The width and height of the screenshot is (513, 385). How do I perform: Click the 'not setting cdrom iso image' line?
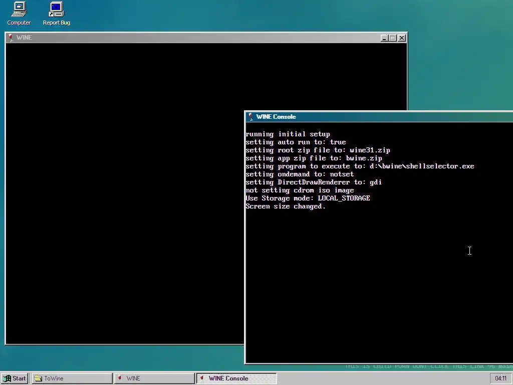(300, 190)
